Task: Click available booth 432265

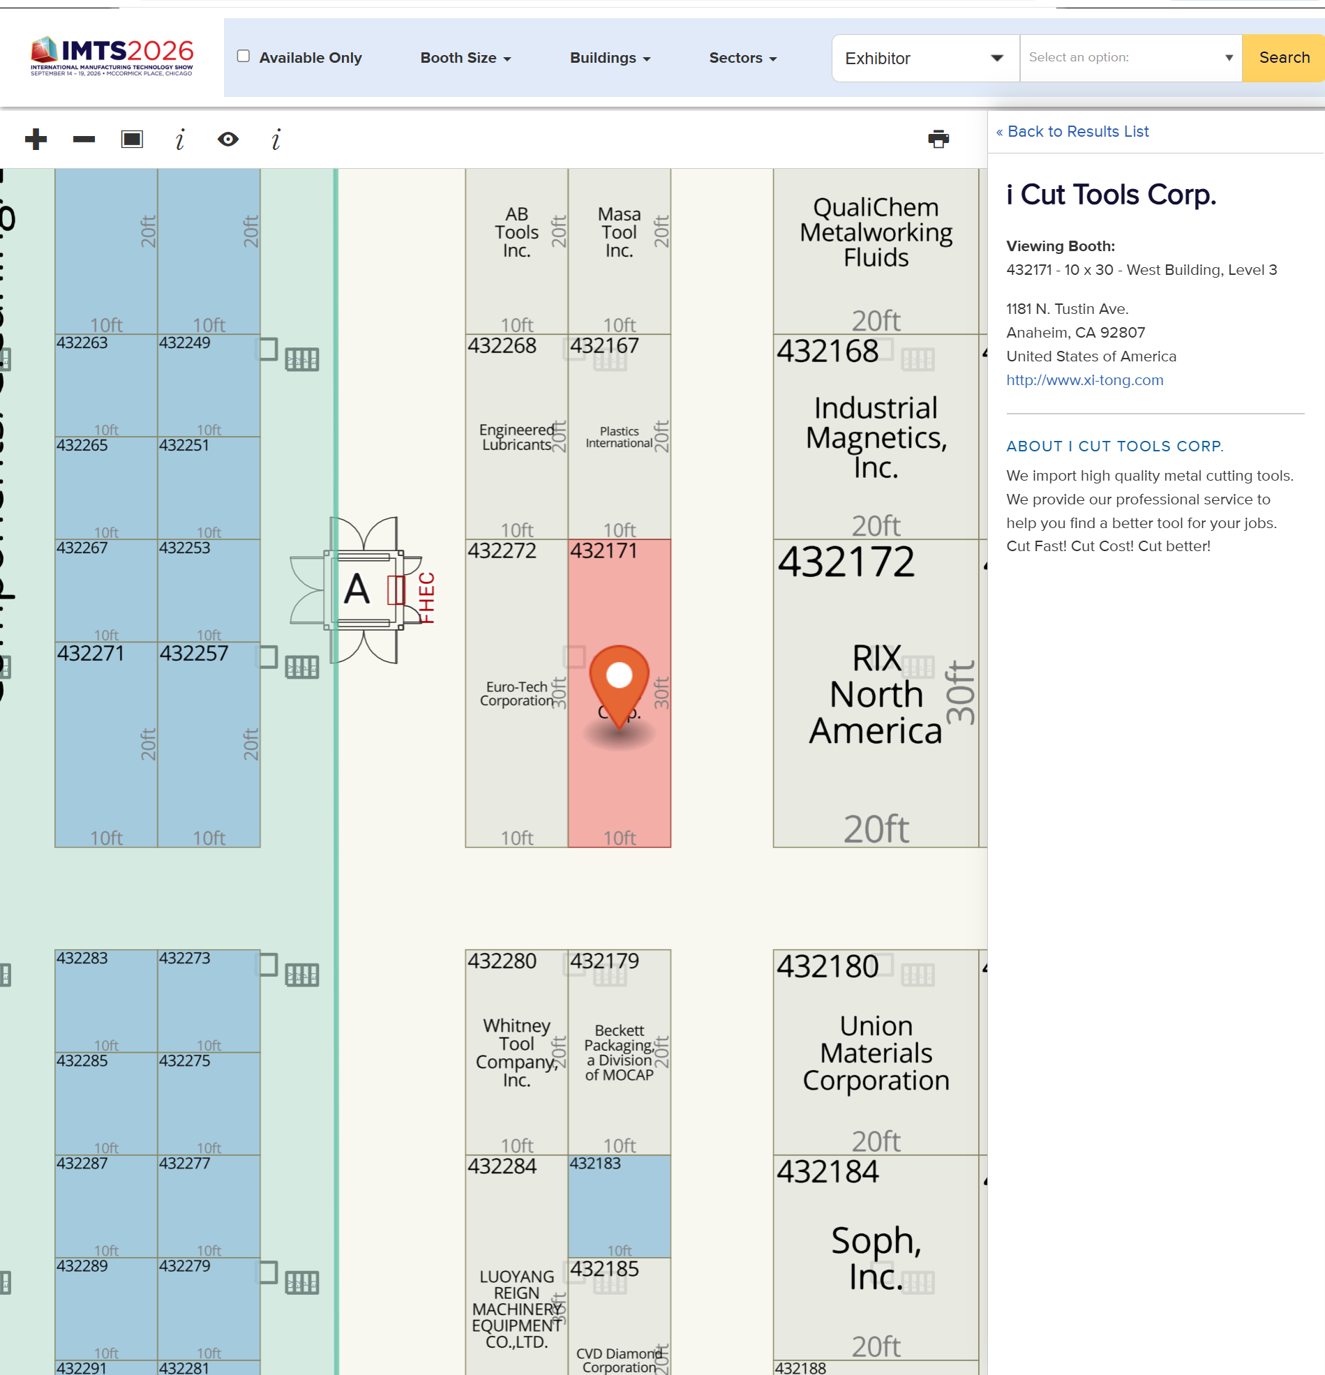Action: tap(106, 488)
